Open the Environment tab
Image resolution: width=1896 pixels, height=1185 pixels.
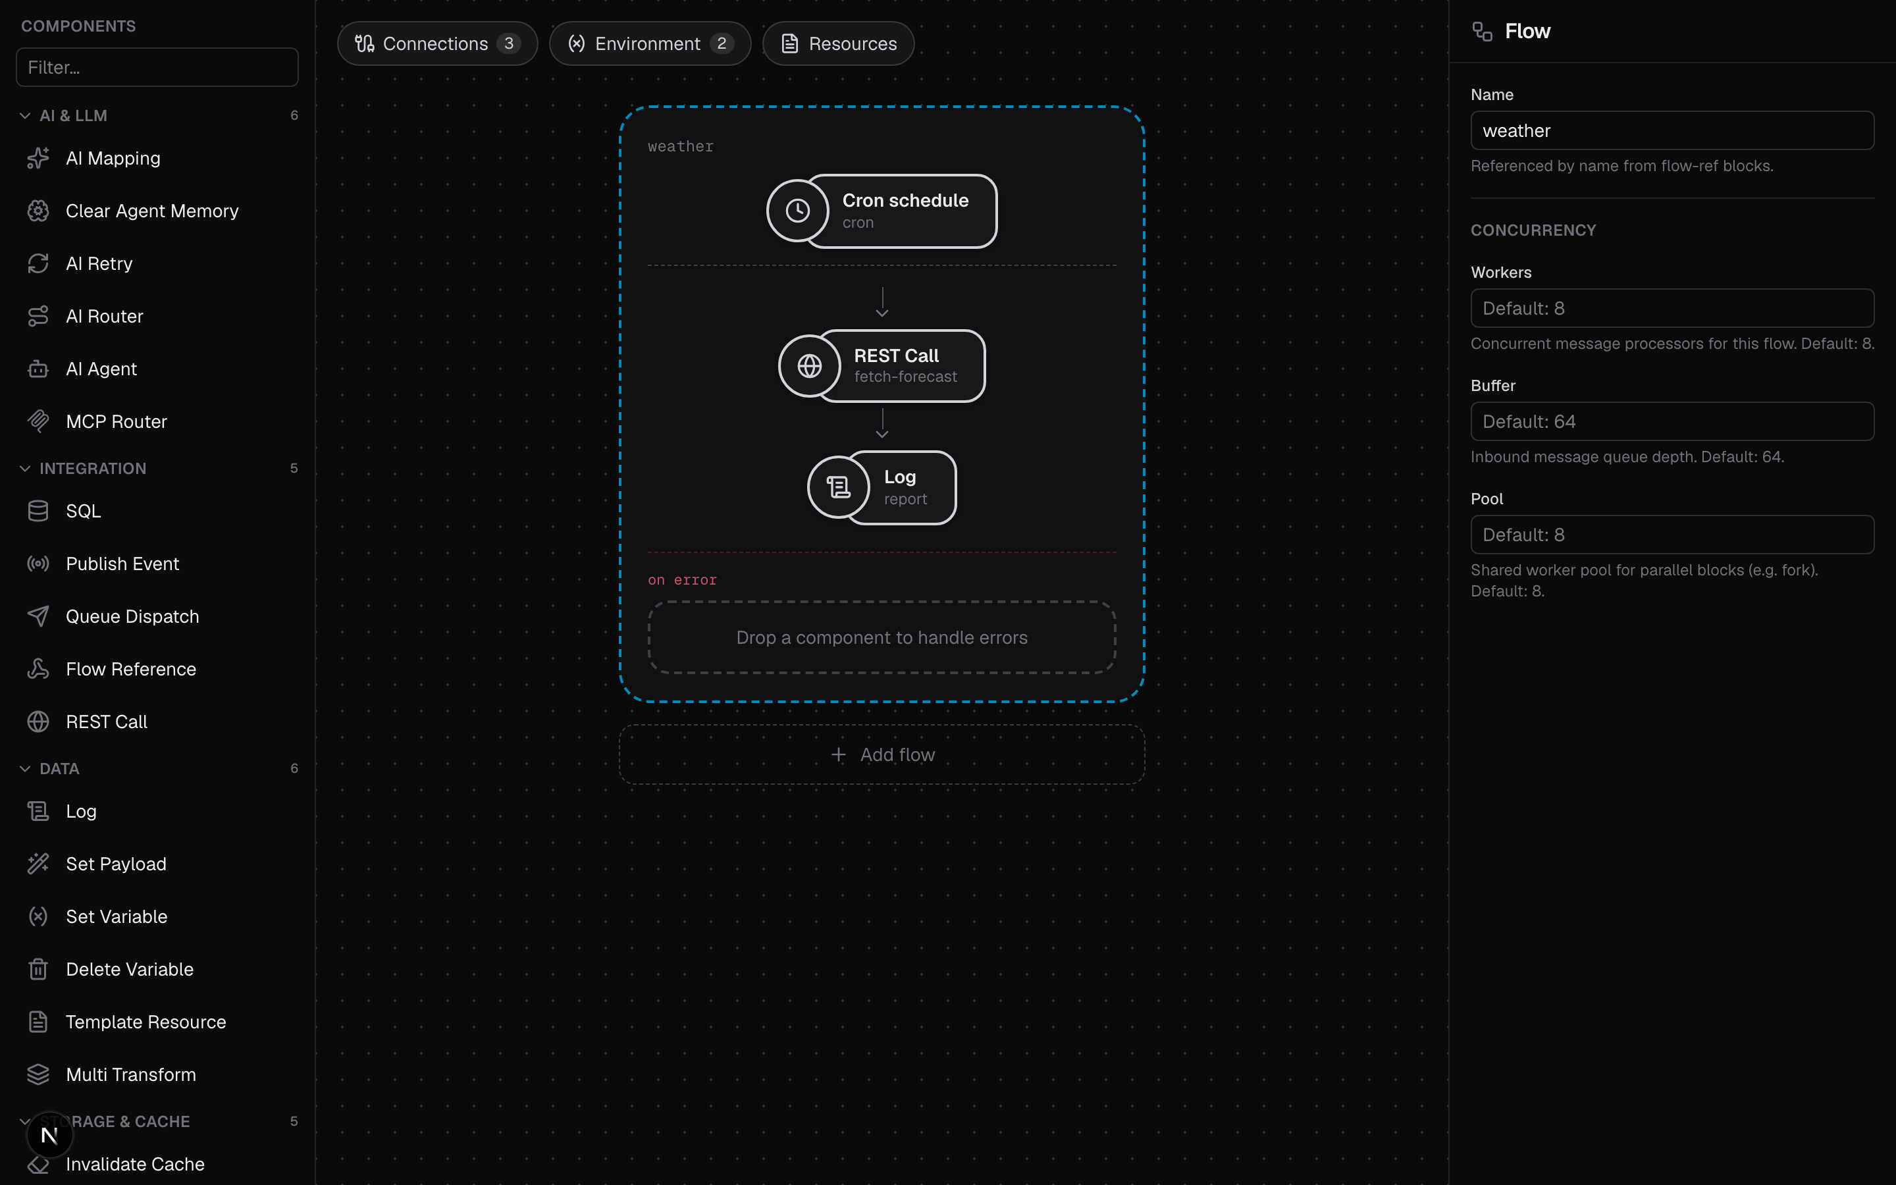pos(650,44)
